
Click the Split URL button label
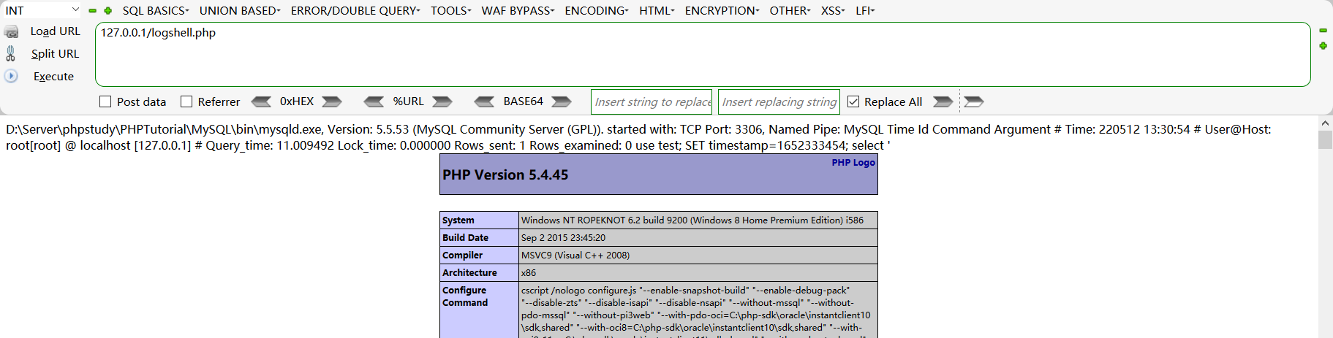point(55,53)
